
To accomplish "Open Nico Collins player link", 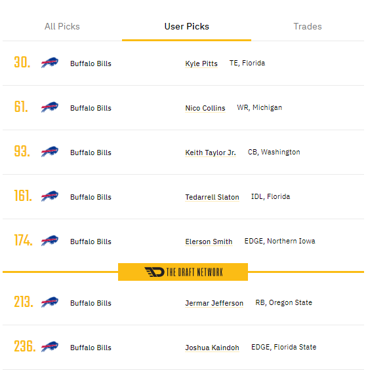I will pyautogui.click(x=205, y=108).
